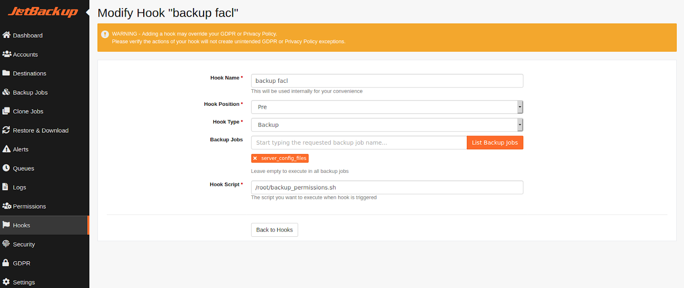The image size is (684, 288).
Task: Click the Alerts warning triangle icon
Action: [x=6, y=149]
